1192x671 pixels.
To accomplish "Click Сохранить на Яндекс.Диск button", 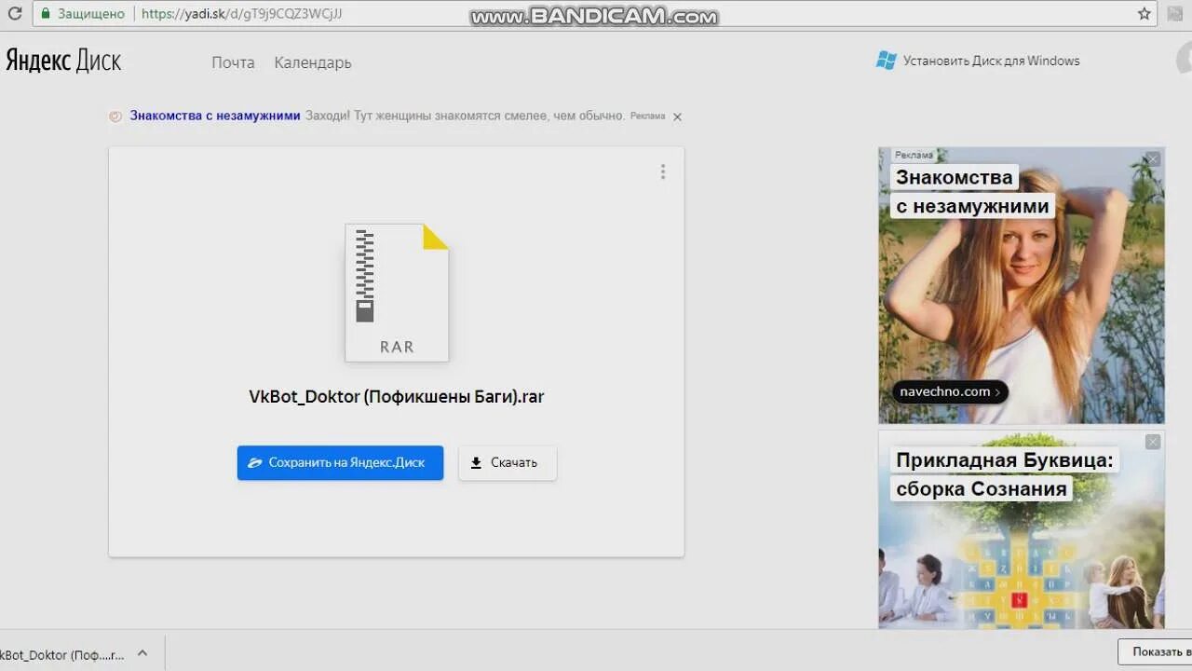I will coord(340,462).
